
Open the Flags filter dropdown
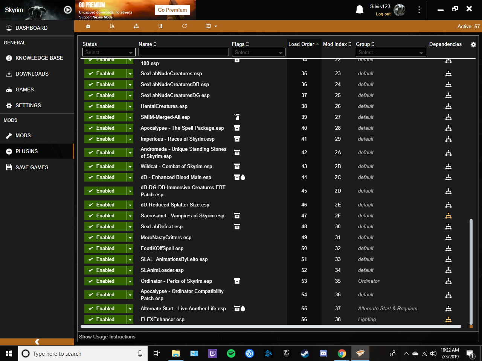click(258, 52)
